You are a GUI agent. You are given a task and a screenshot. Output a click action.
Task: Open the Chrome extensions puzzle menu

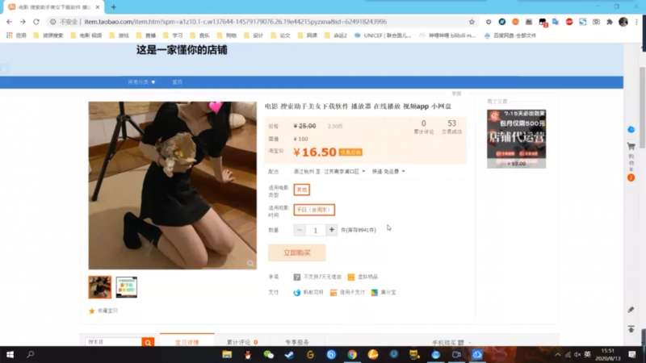pos(610,22)
